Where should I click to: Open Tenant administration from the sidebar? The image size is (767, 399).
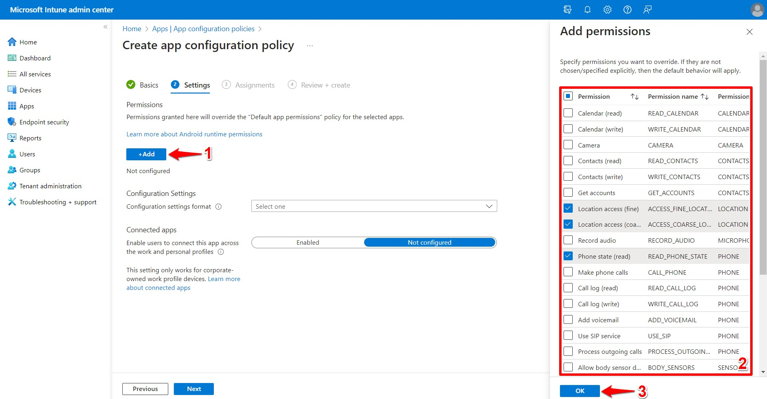point(50,186)
